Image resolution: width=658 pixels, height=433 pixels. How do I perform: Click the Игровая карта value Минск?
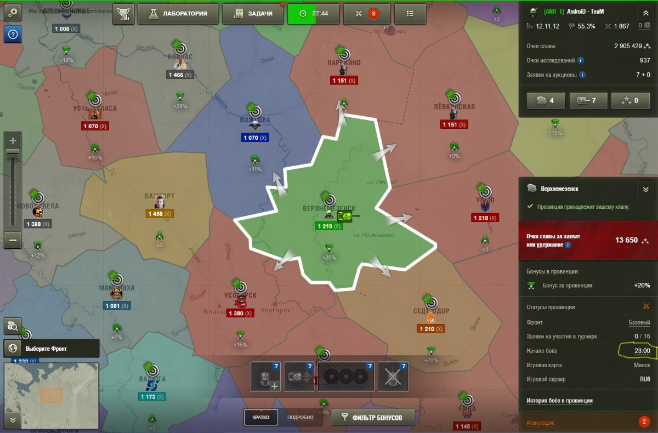tap(642, 365)
